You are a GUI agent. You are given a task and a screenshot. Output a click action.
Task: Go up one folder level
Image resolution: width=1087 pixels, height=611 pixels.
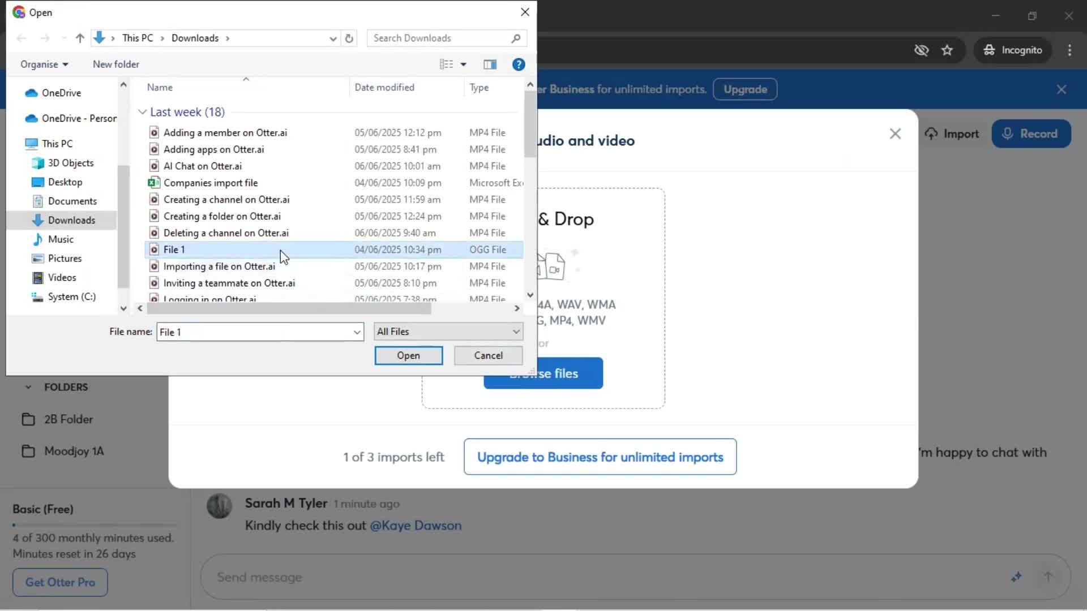[80, 38]
